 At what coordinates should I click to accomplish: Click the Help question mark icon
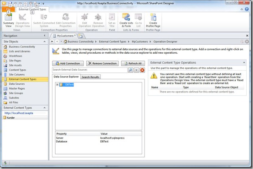[x=247, y=9]
